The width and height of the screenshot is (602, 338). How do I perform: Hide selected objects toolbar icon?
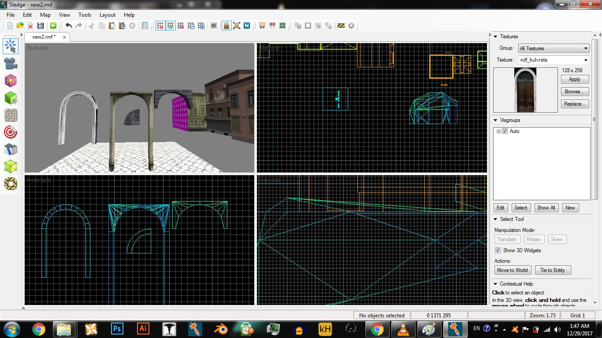coord(262,26)
